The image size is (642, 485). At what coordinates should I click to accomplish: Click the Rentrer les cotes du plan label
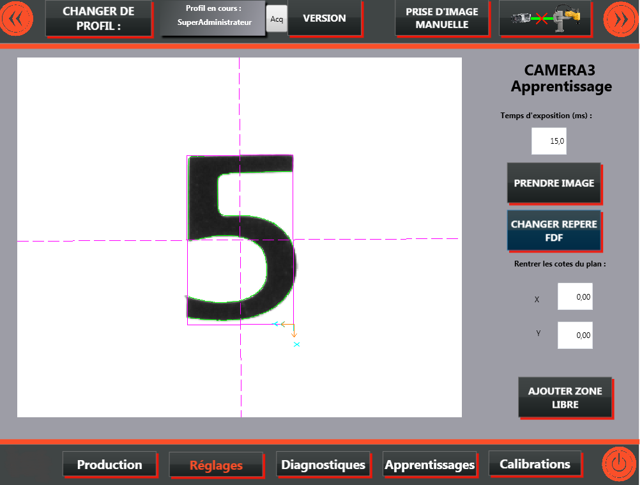pos(560,264)
